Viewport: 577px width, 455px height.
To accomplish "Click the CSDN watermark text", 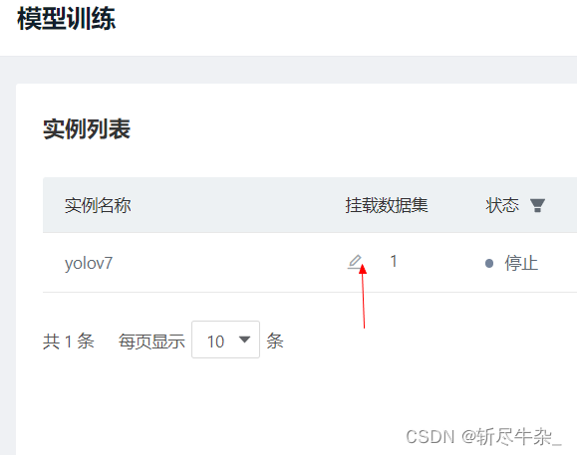I will coord(483,437).
